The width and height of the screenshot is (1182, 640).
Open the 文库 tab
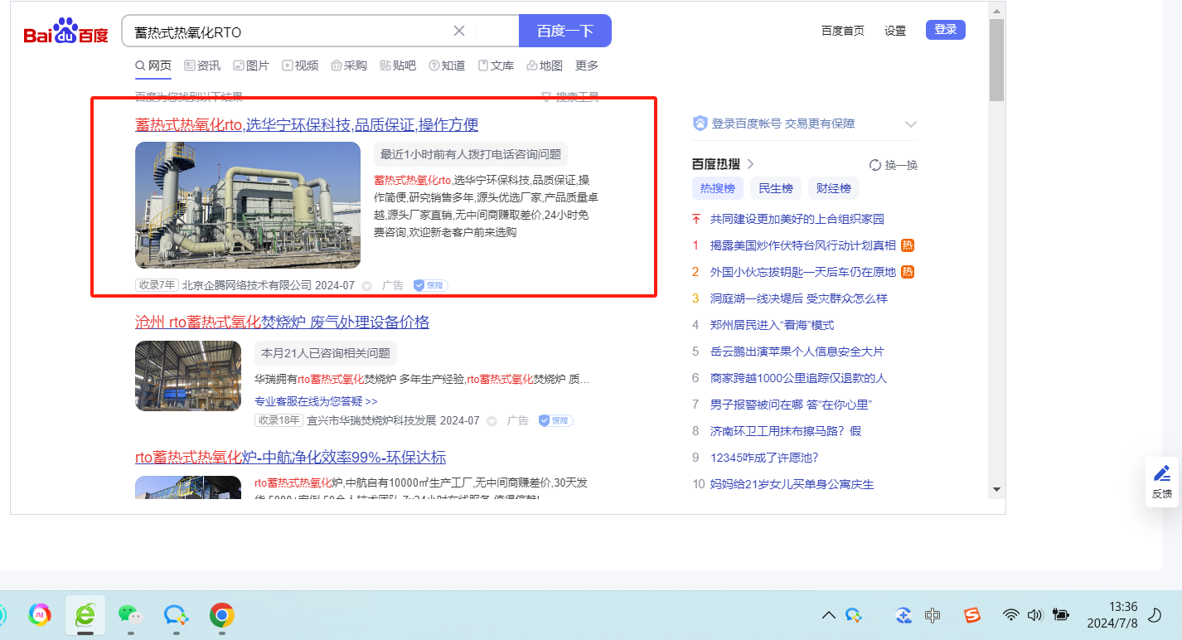point(496,65)
